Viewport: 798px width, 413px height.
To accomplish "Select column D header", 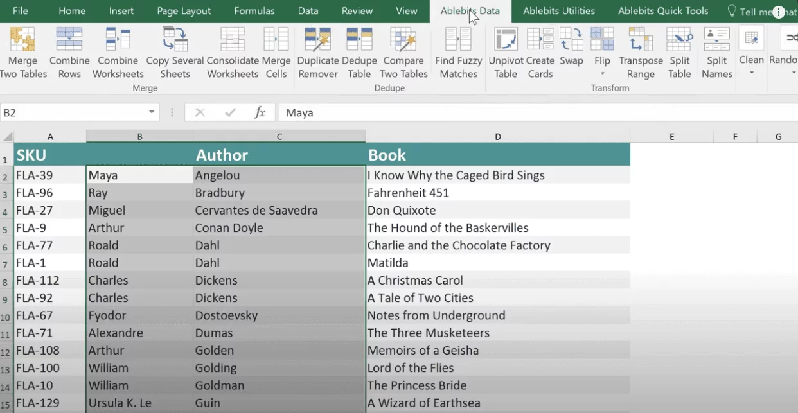I will click(x=497, y=137).
